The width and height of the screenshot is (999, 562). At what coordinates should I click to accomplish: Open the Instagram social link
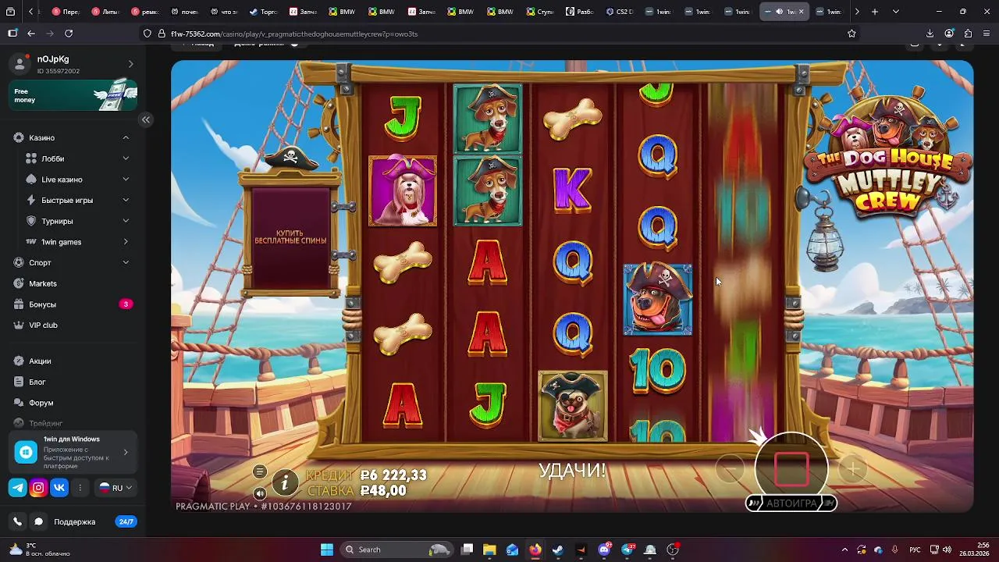tap(38, 488)
